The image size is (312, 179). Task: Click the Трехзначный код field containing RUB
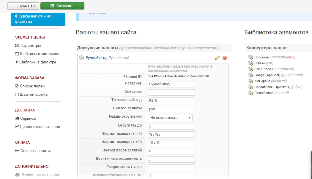click(x=171, y=101)
